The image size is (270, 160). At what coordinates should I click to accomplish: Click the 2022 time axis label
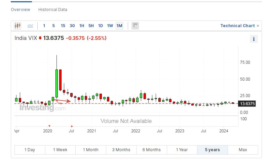coord(136,131)
